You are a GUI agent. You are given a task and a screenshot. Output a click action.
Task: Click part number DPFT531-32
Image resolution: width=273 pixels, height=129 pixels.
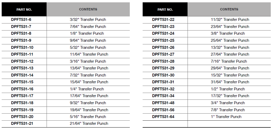pyautogui.click(x=163, y=89)
